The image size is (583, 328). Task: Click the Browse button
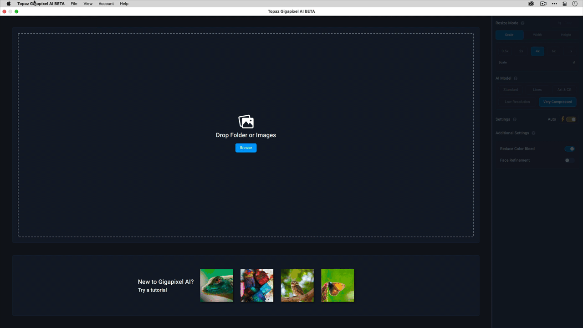tap(246, 148)
